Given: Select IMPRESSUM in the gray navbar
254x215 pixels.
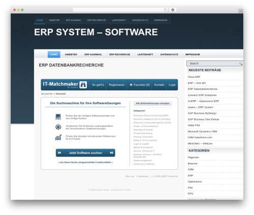Looking at the screenshot, I should [193, 54].
